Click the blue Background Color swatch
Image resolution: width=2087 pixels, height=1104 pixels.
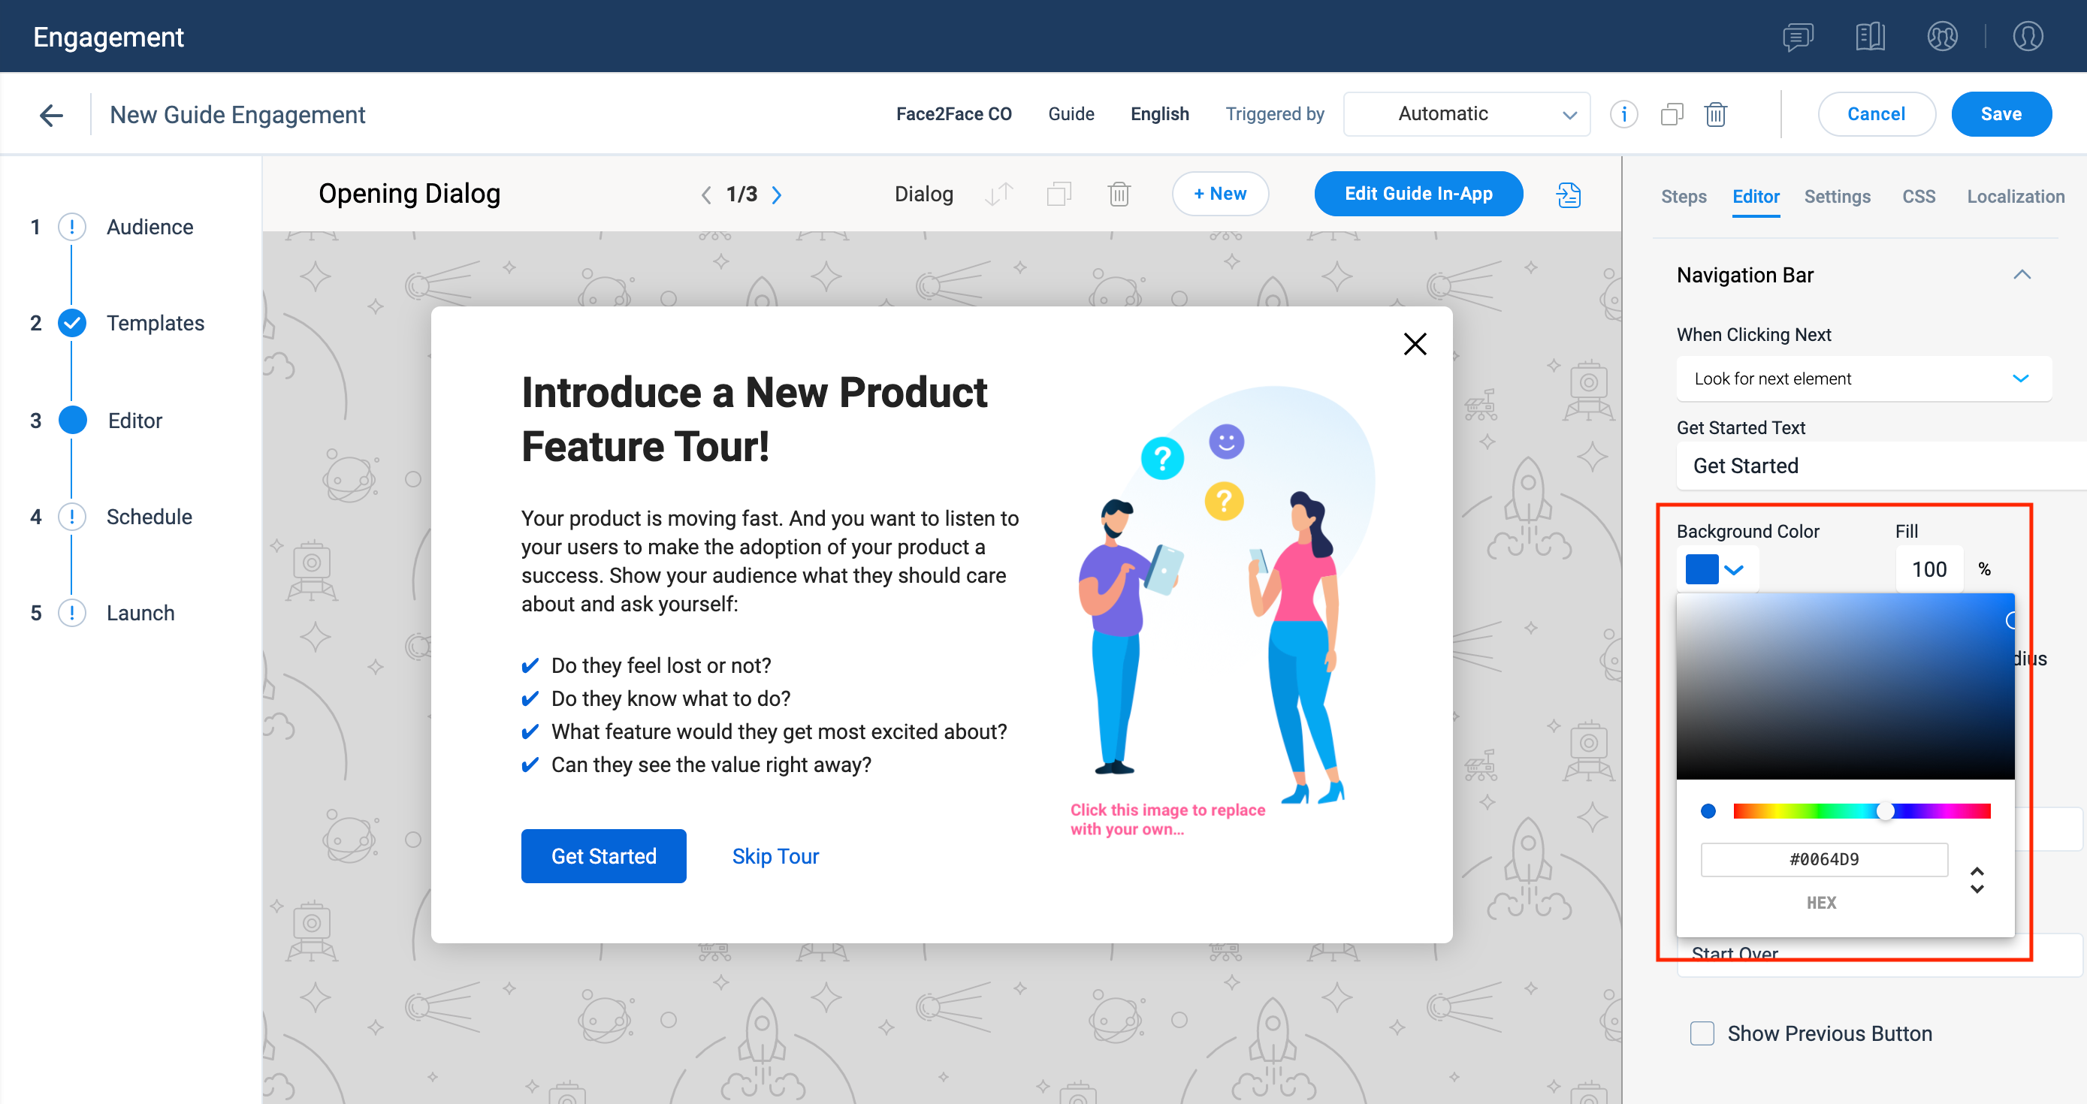coord(1702,569)
